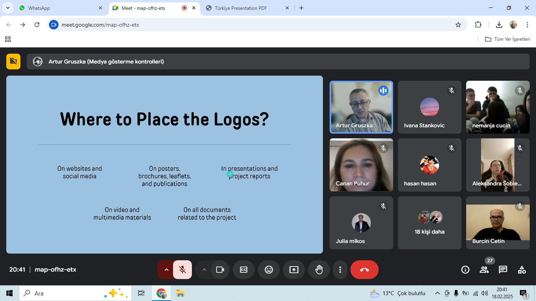Expand audio settings arrow beside microphone
Viewport: 536px width, 301px height.
[x=166, y=270]
